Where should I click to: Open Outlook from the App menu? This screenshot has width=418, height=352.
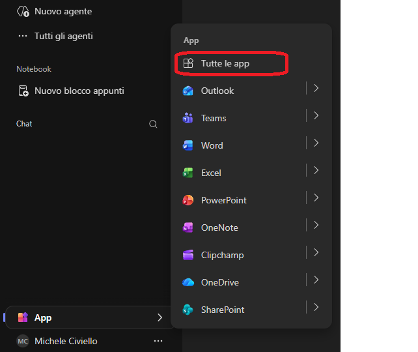pos(240,91)
